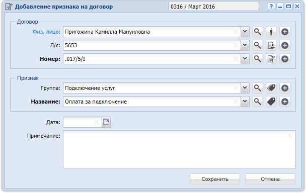
Task: Open person card icon for Физ. лицо
Action: click(x=271, y=32)
